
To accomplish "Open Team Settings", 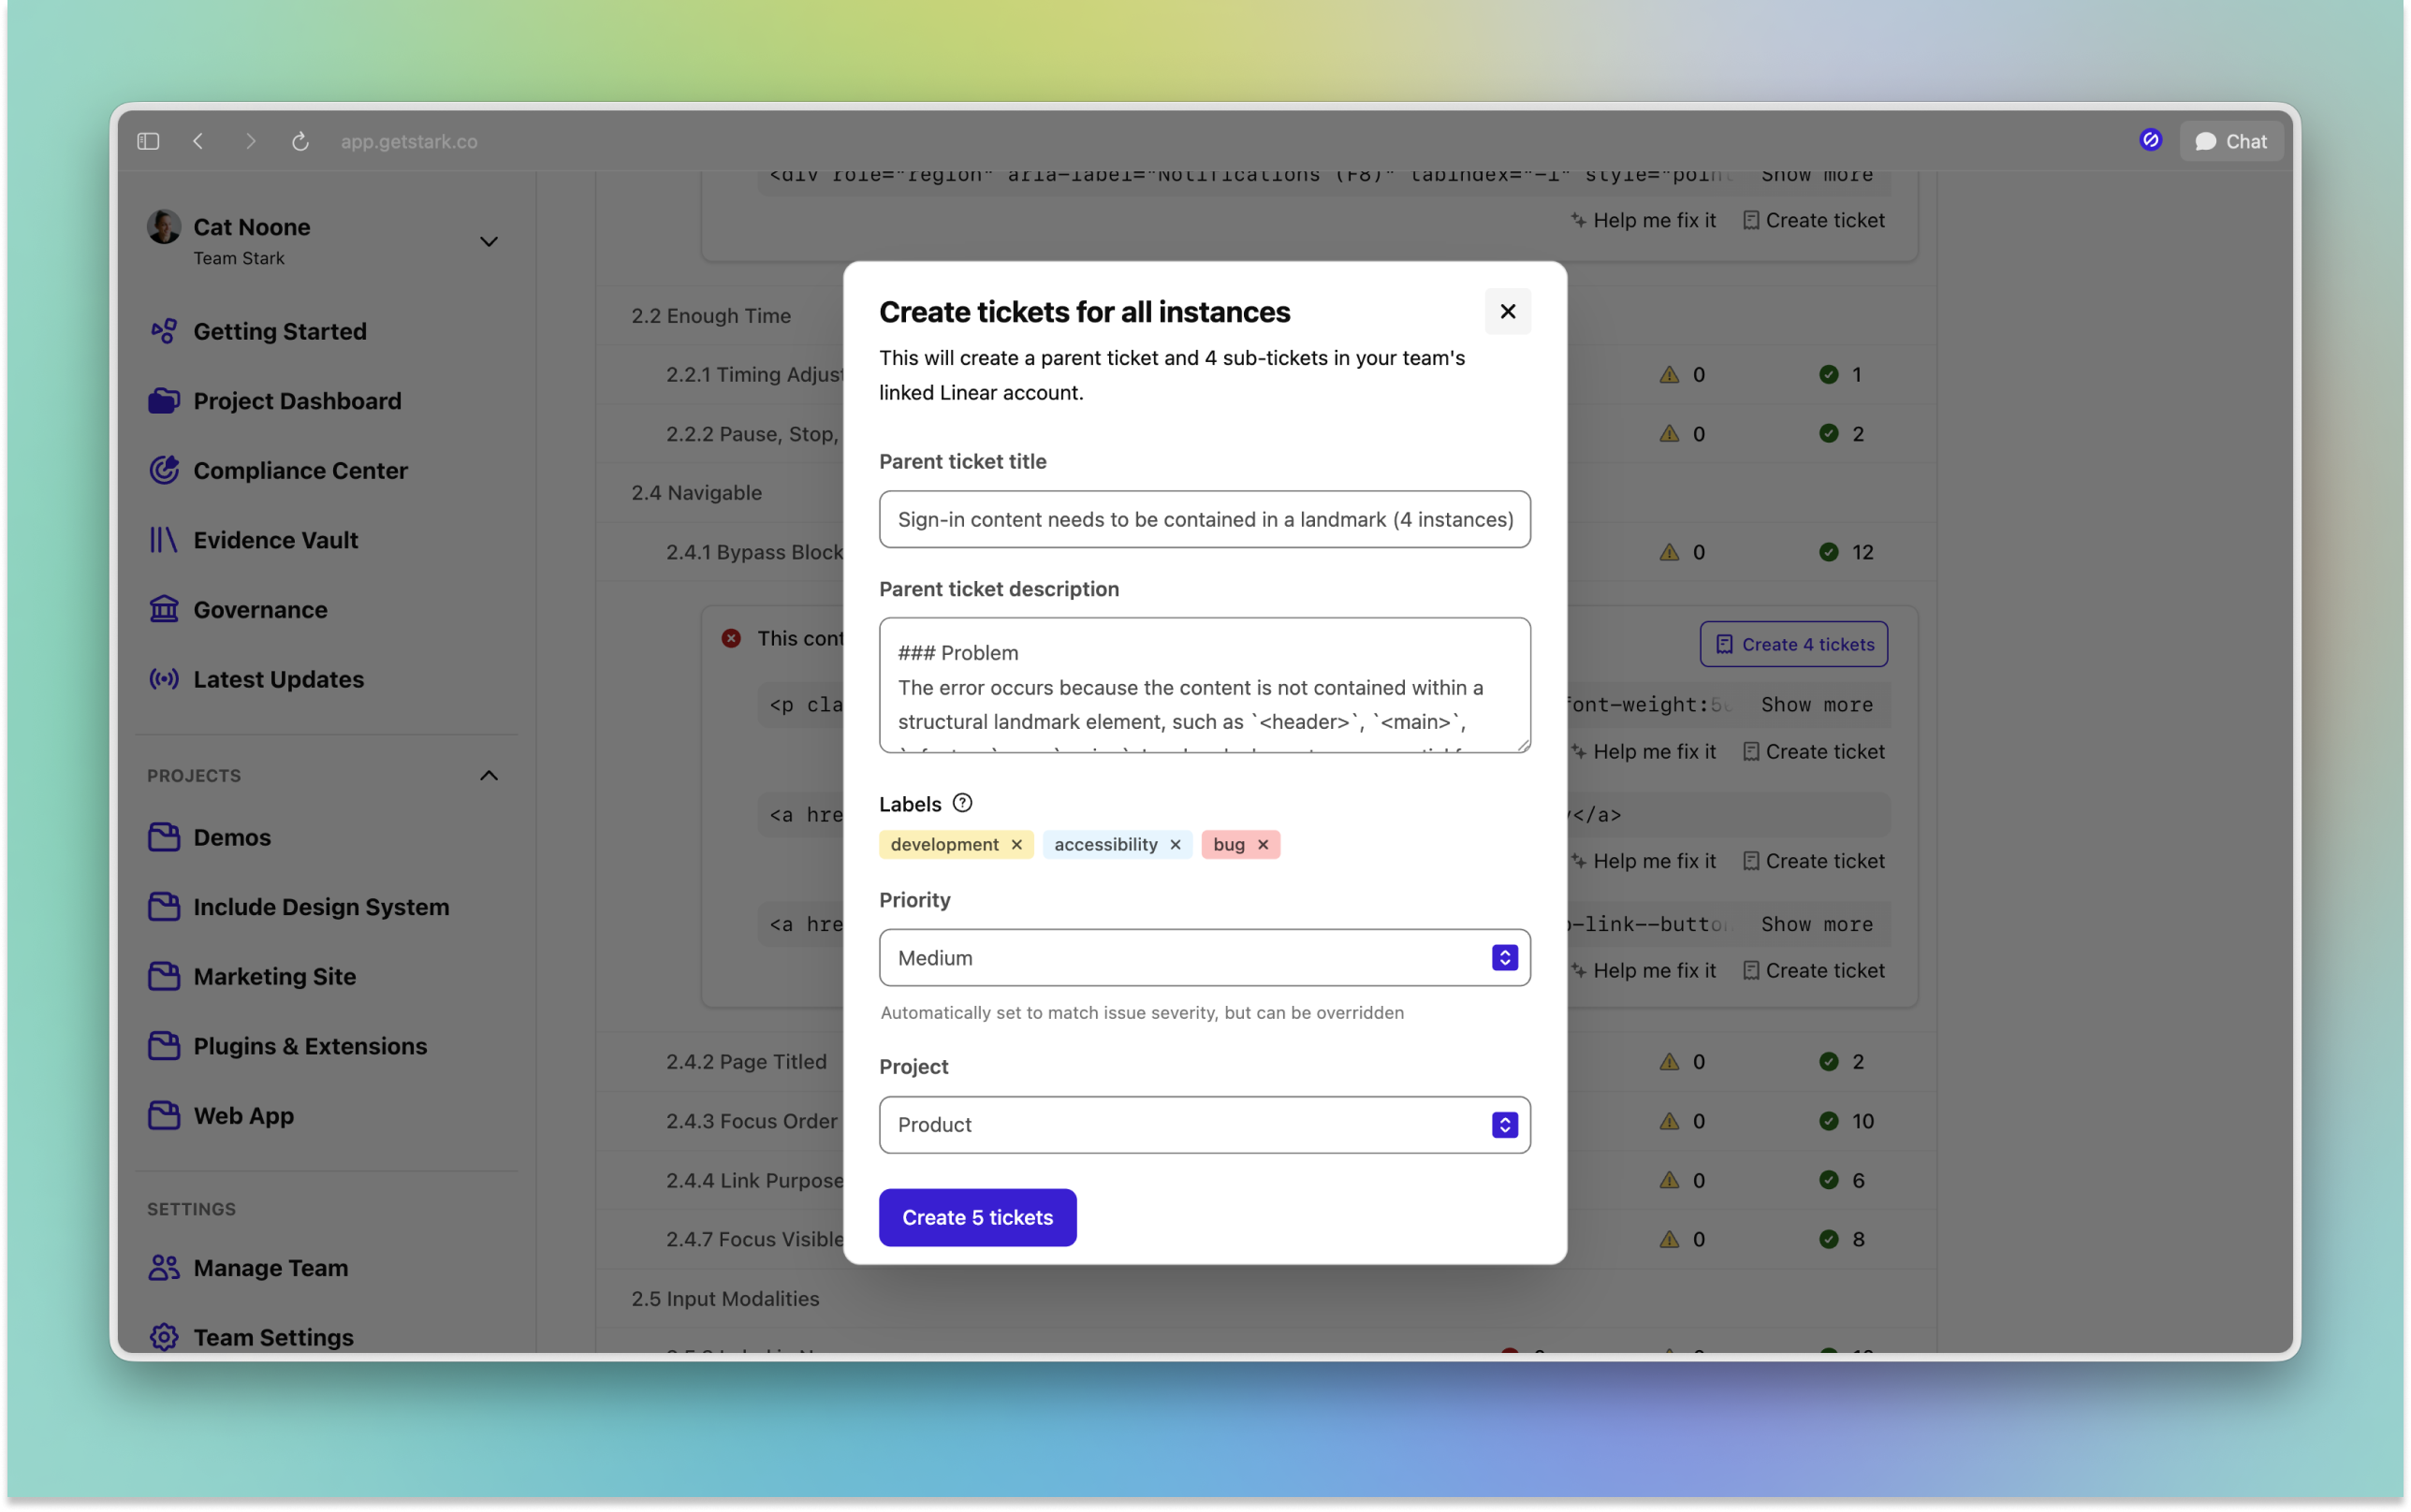I will 273,1337.
